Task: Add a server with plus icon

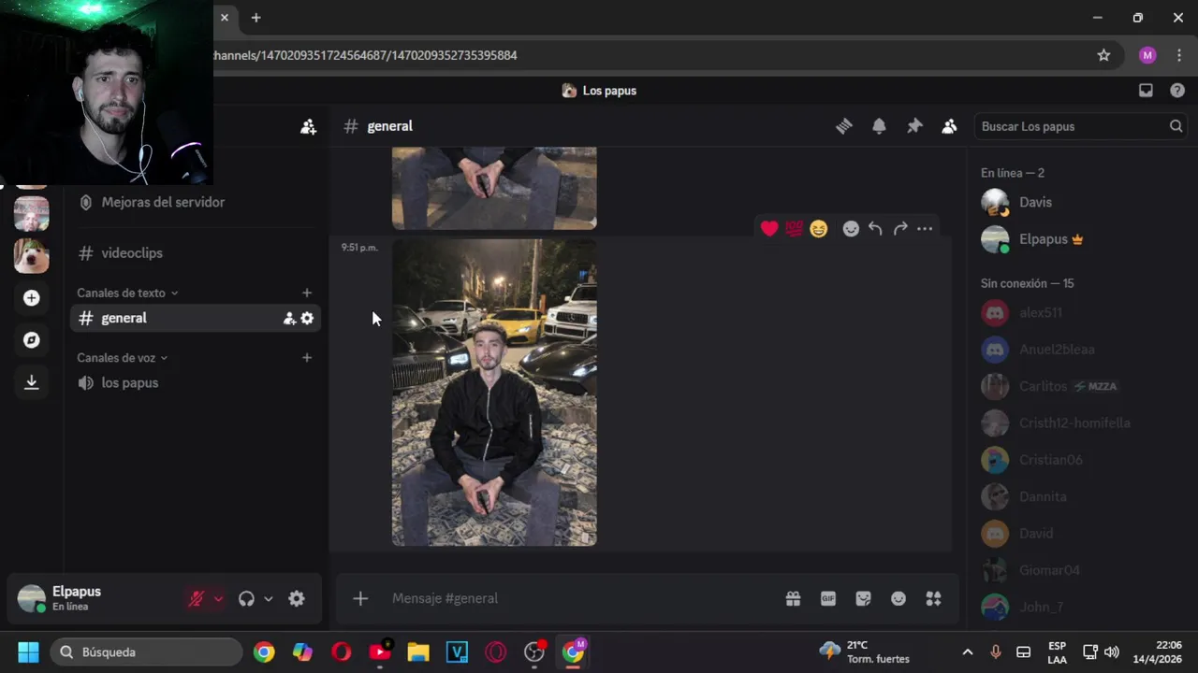Action: click(x=32, y=297)
